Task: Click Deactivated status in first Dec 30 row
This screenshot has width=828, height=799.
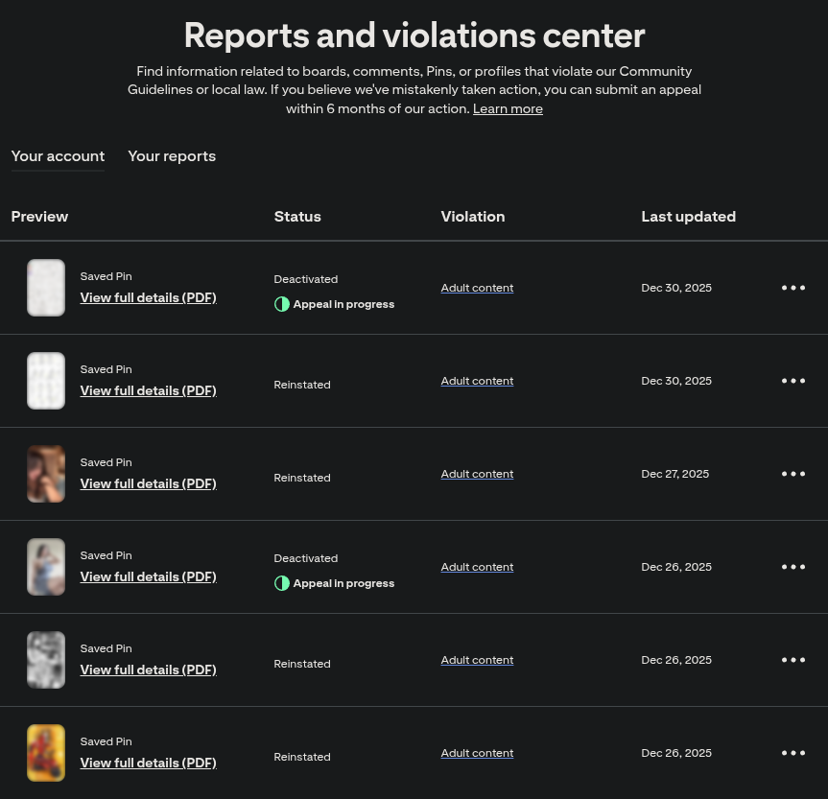Action: click(x=306, y=279)
